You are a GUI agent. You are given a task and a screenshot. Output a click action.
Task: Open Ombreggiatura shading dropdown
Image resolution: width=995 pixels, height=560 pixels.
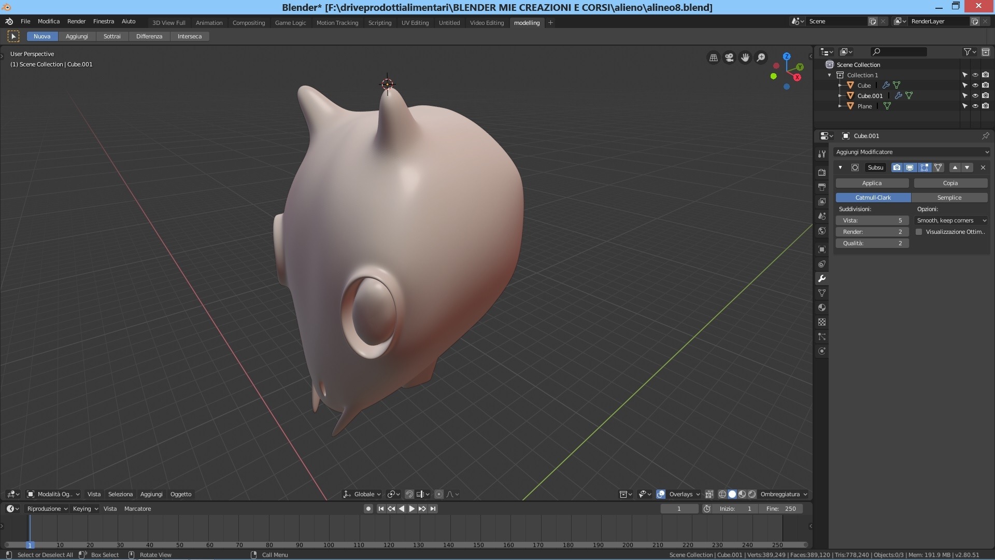(x=784, y=494)
